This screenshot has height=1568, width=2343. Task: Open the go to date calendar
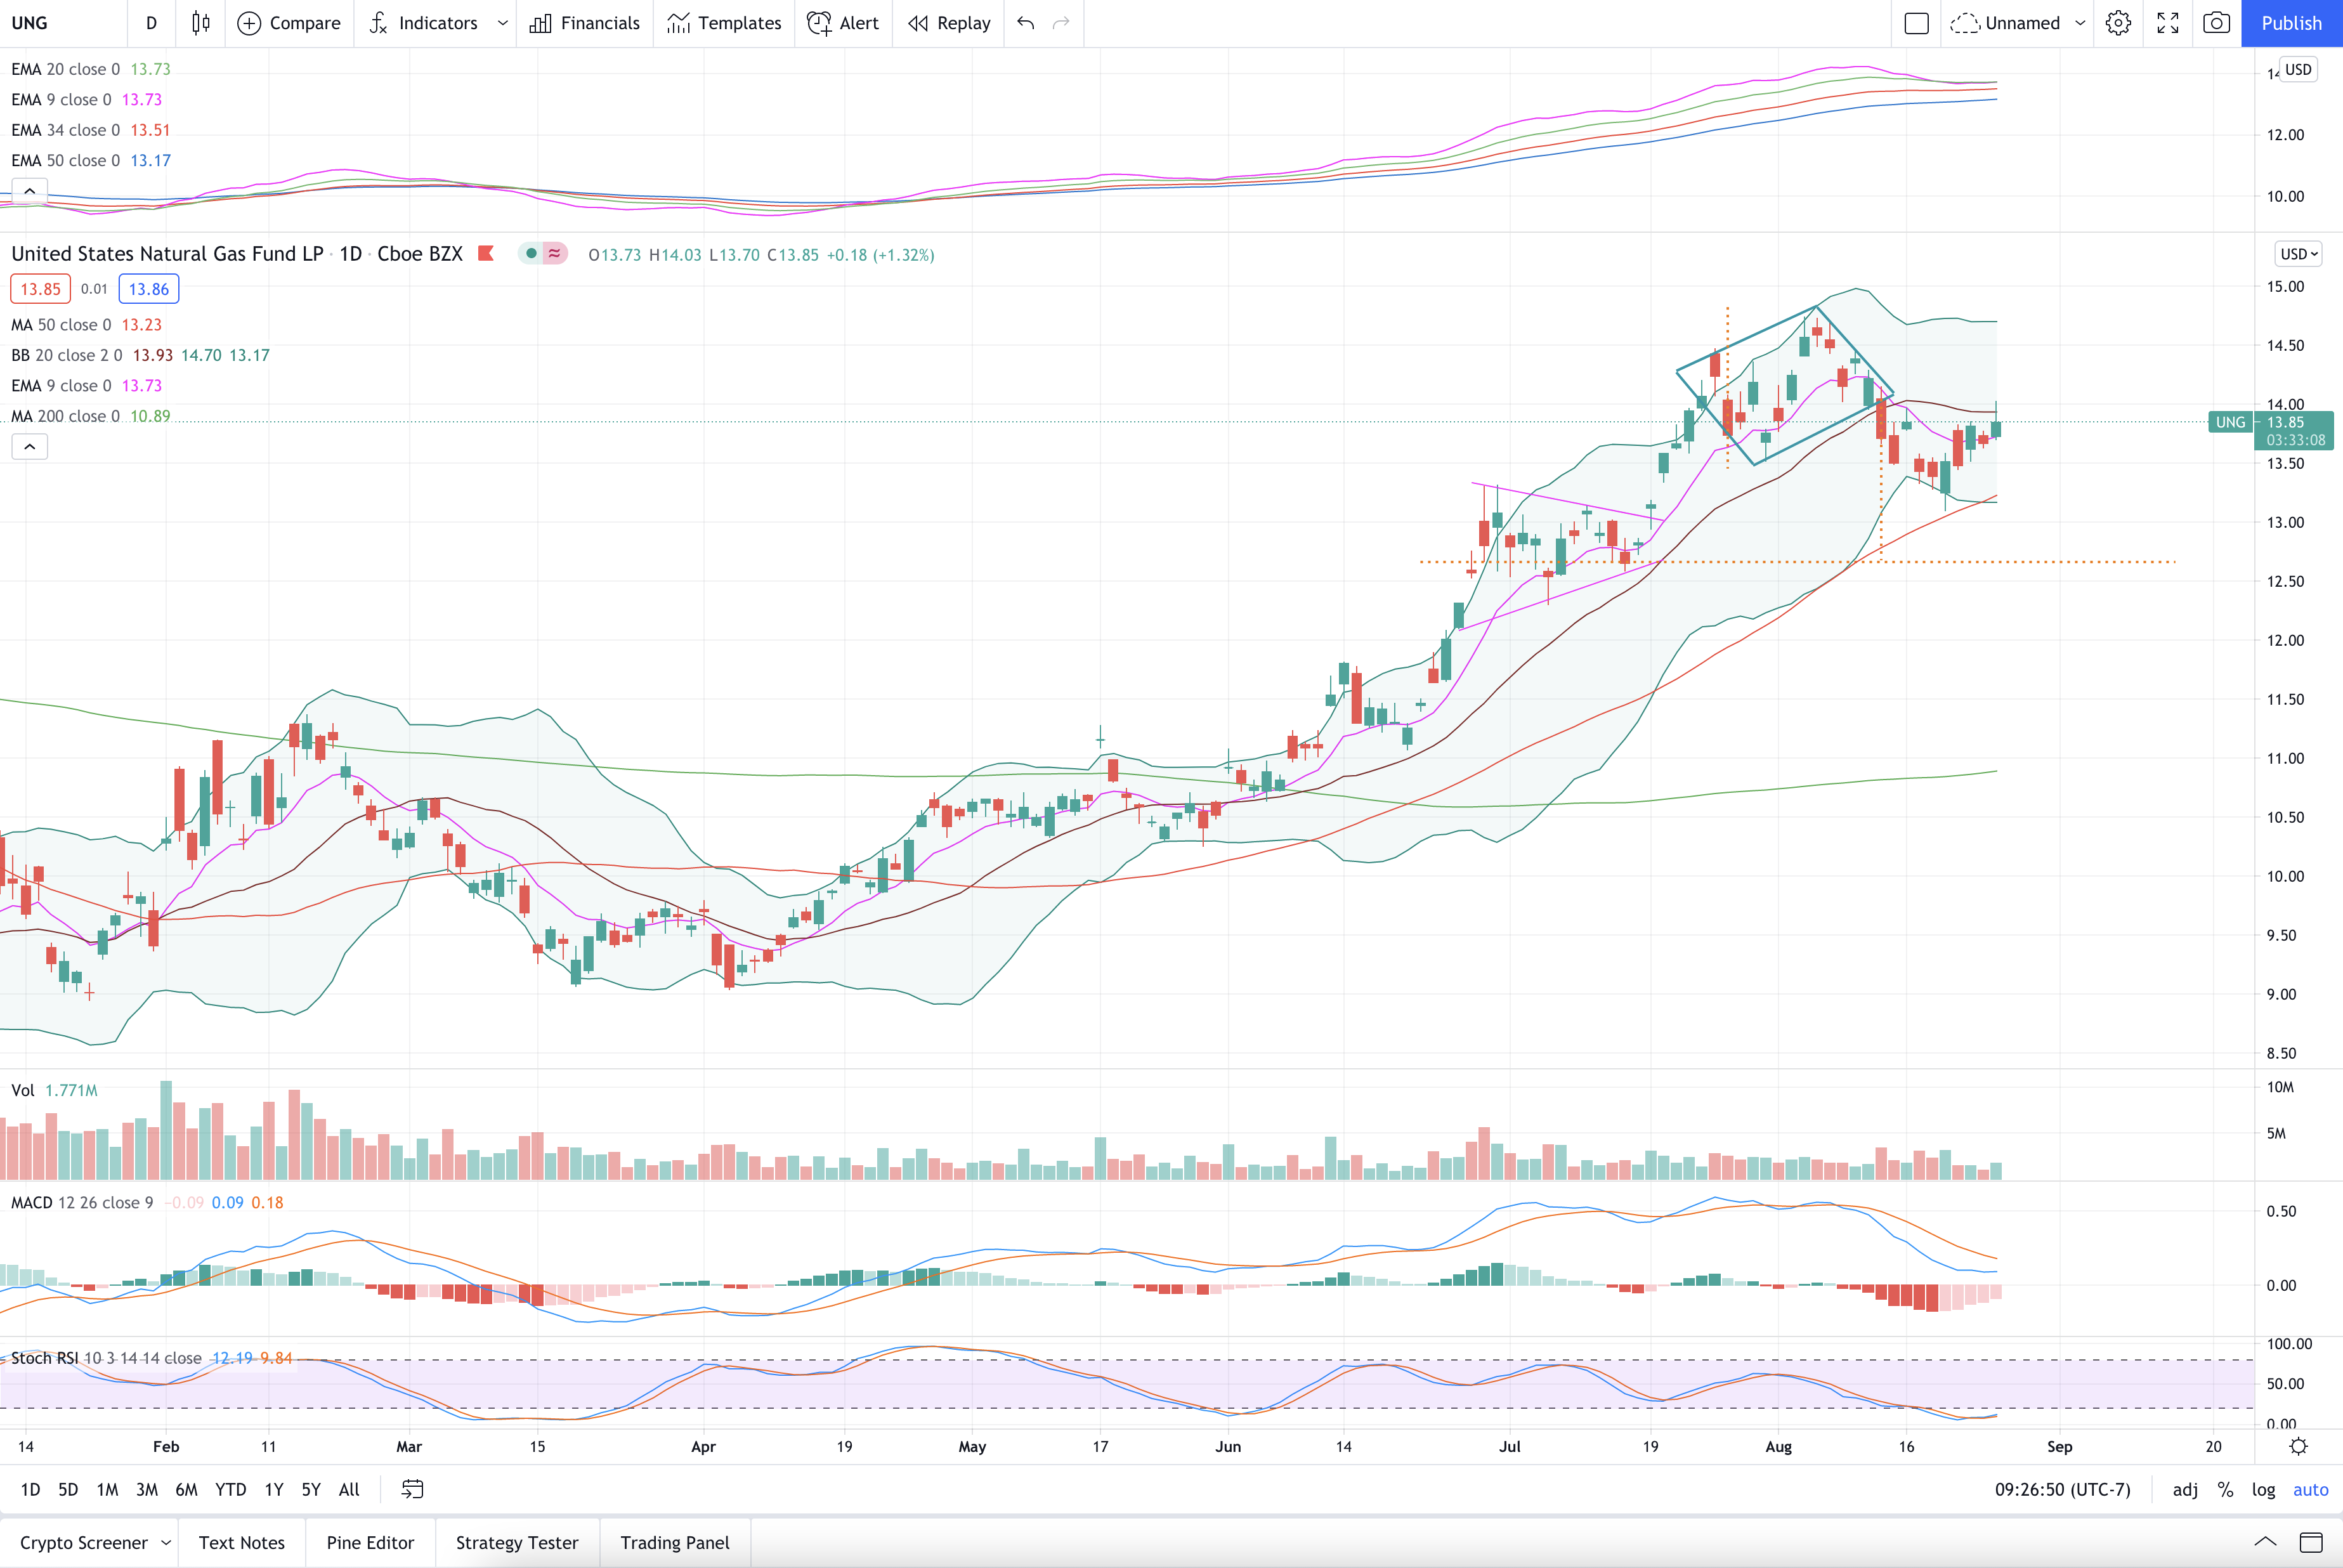coord(412,1490)
